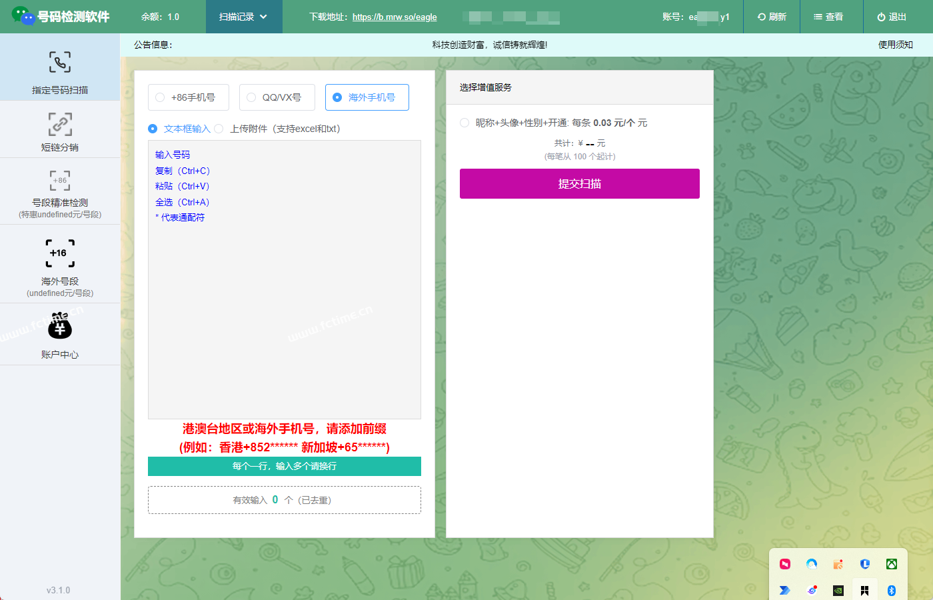Enable the 昵称+头像+性别+开通 service
The image size is (933, 600).
point(465,123)
